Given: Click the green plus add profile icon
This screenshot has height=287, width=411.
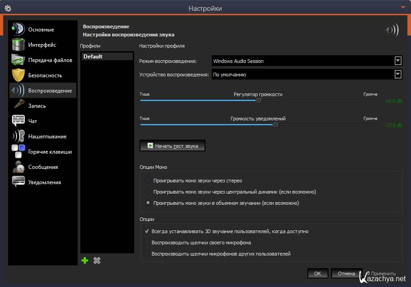Looking at the screenshot, I should pyautogui.click(x=85, y=261).
